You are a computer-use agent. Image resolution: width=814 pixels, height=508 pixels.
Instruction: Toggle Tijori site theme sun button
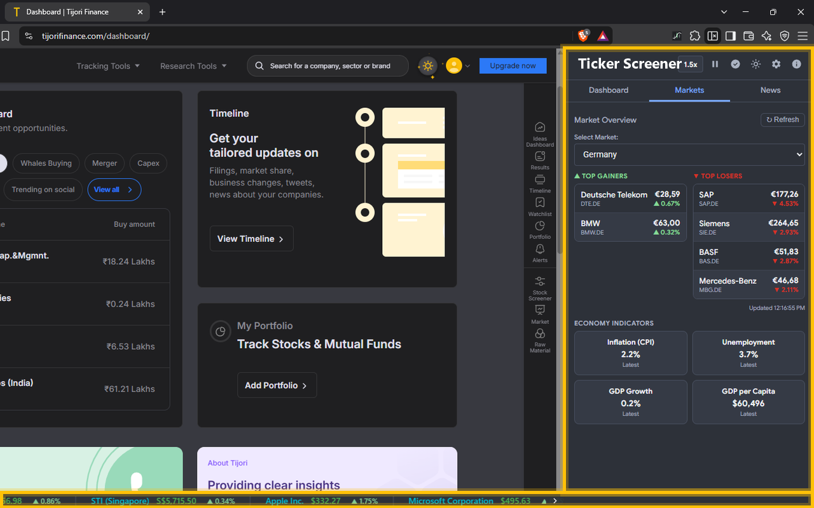coord(428,65)
